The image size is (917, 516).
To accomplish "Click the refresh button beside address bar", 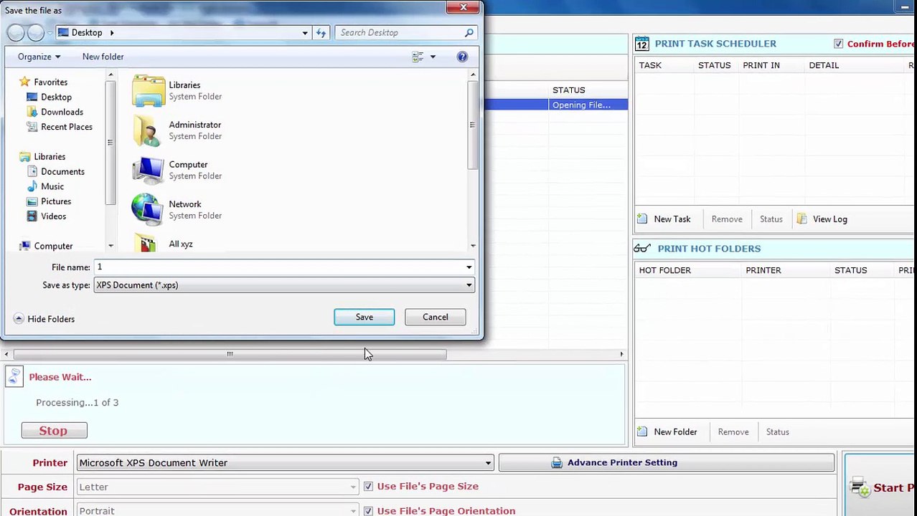I will 321,32.
